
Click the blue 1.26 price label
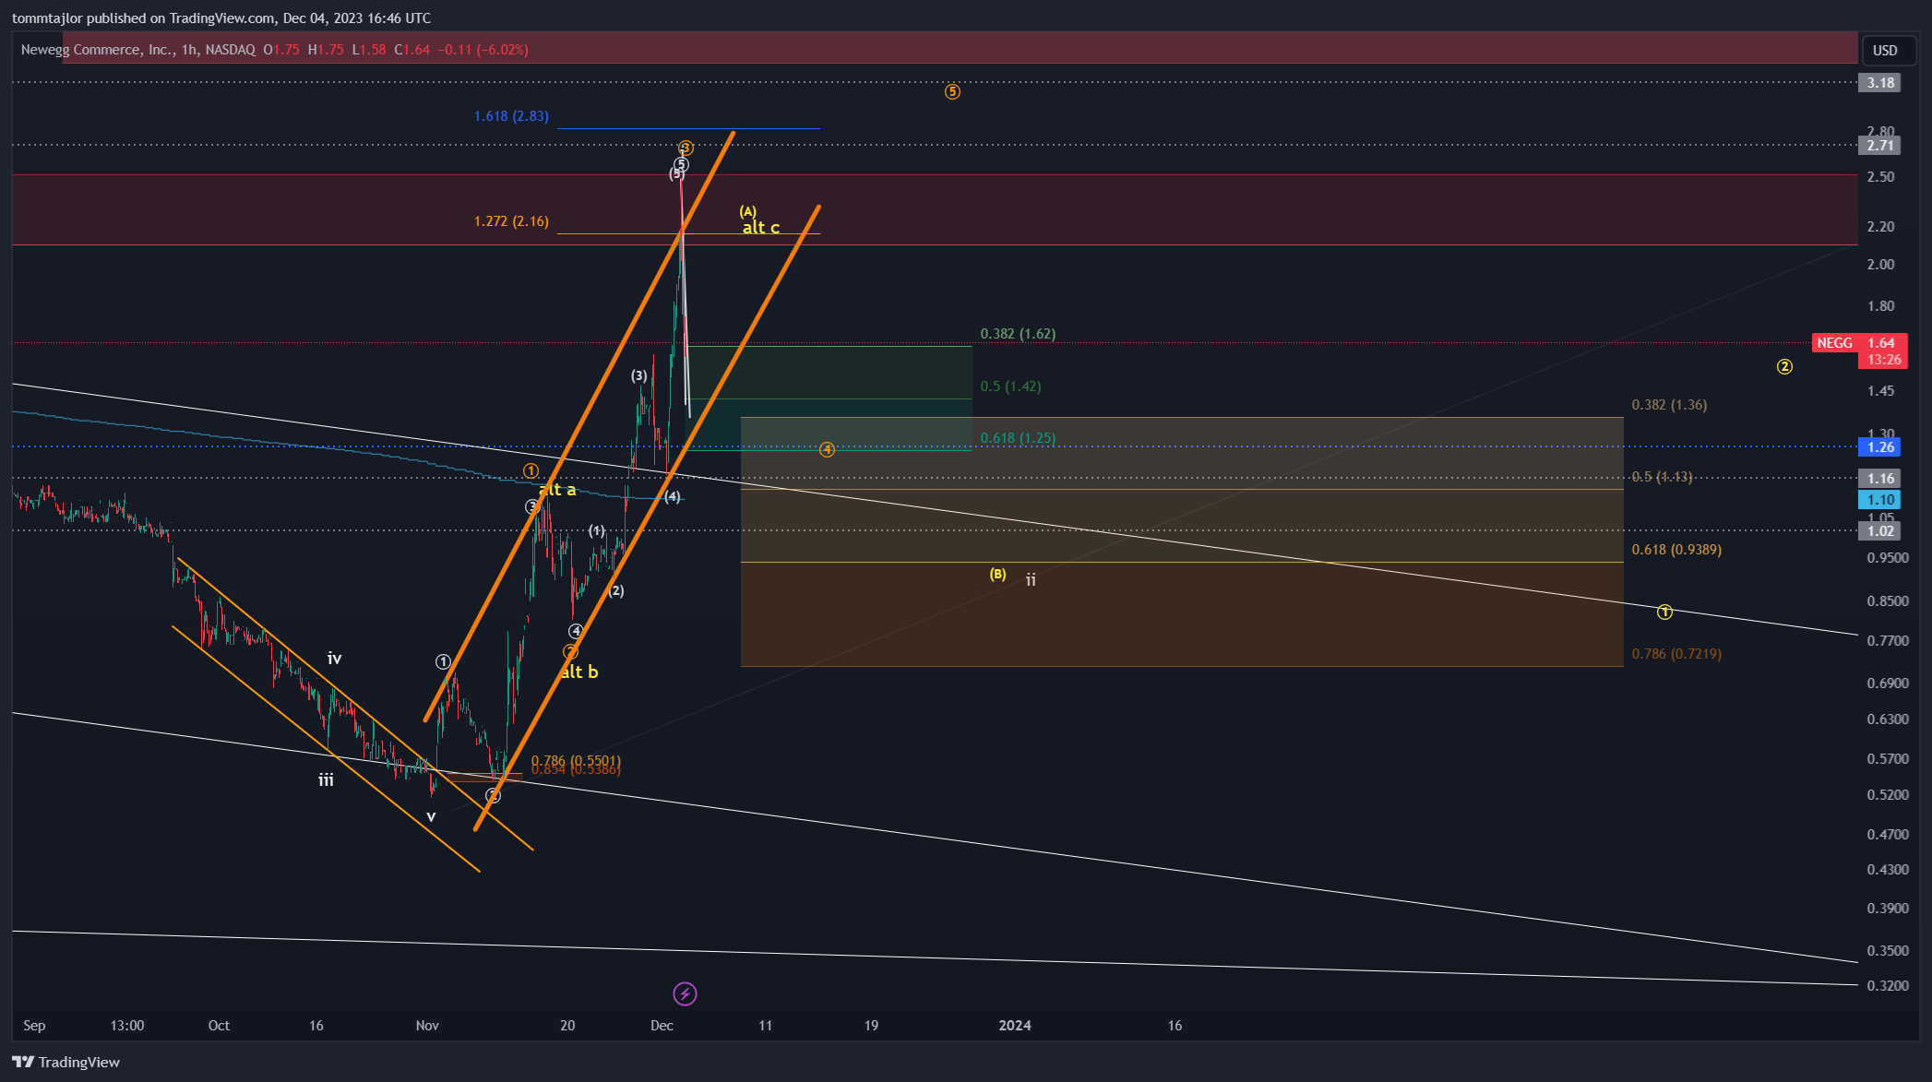coord(1880,447)
